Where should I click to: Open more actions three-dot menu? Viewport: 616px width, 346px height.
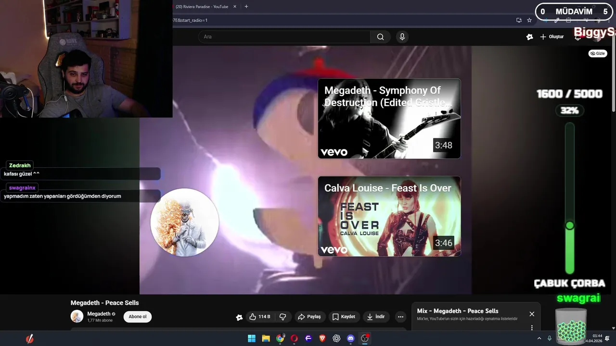click(400, 317)
